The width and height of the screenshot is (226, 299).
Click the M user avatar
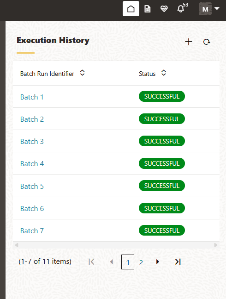pos(205,9)
